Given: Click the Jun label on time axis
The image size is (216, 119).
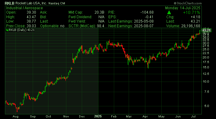Looking at the screenshot, I should pyautogui.click(x=178, y=117).
